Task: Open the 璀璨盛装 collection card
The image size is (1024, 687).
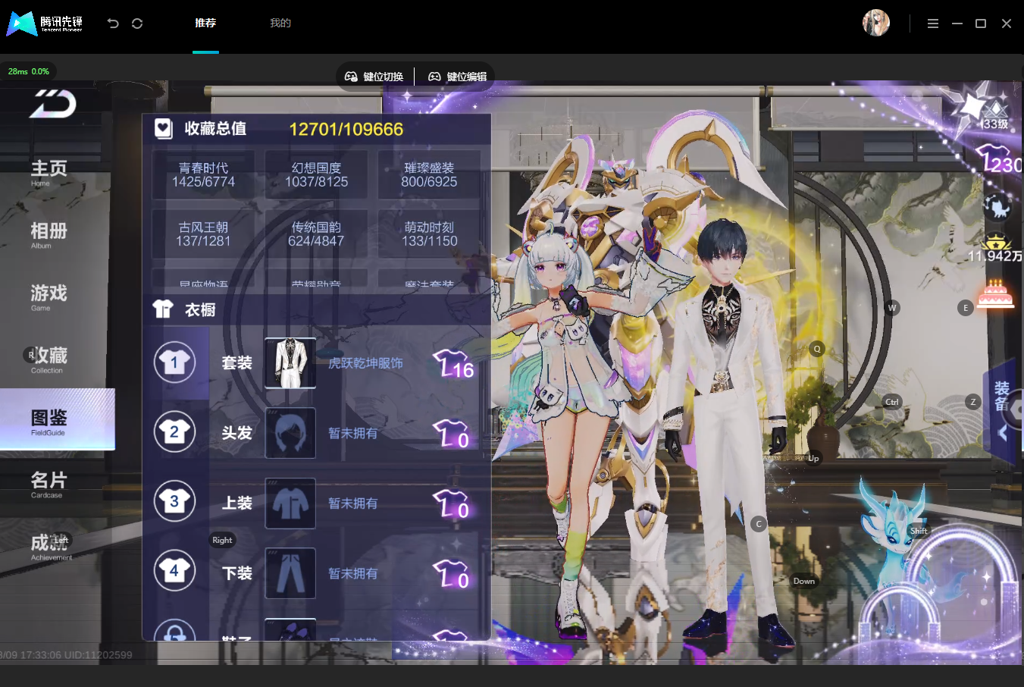Action: (429, 174)
